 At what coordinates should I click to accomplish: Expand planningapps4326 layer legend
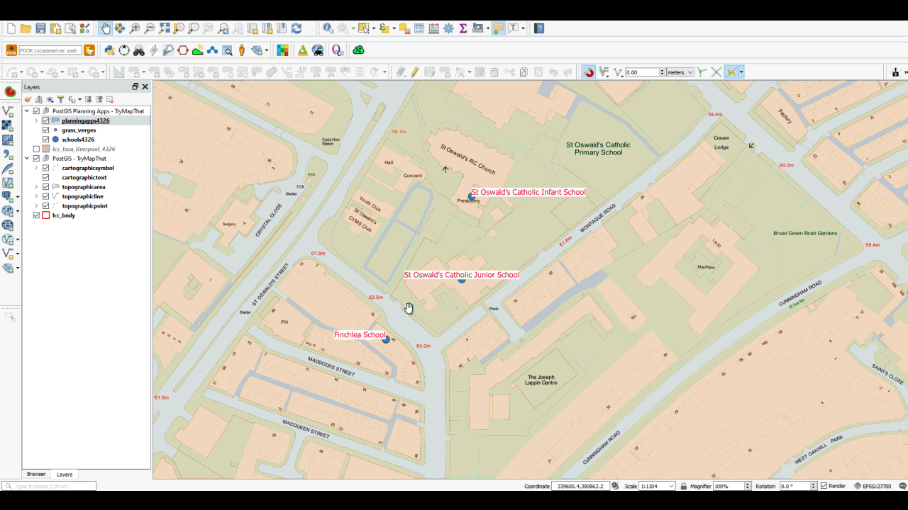pyautogui.click(x=36, y=120)
